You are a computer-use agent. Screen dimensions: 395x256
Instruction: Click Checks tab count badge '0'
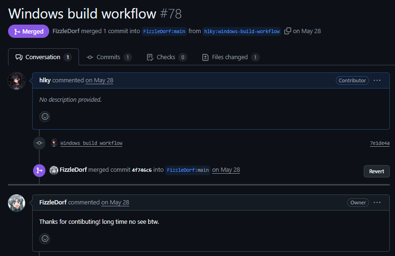(183, 57)
